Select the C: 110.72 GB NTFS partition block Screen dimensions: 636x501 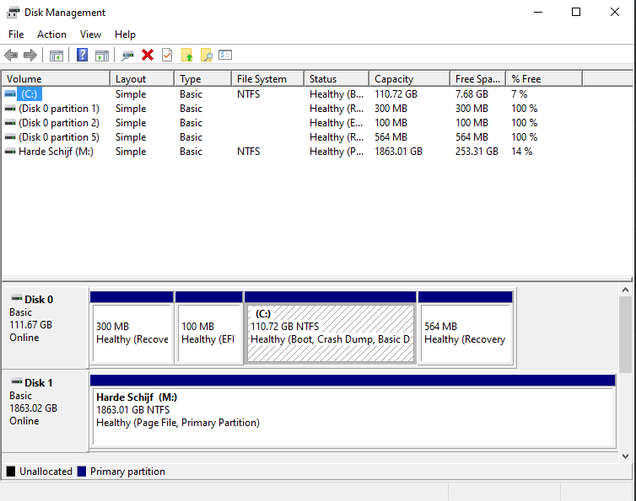click(330, 328)
